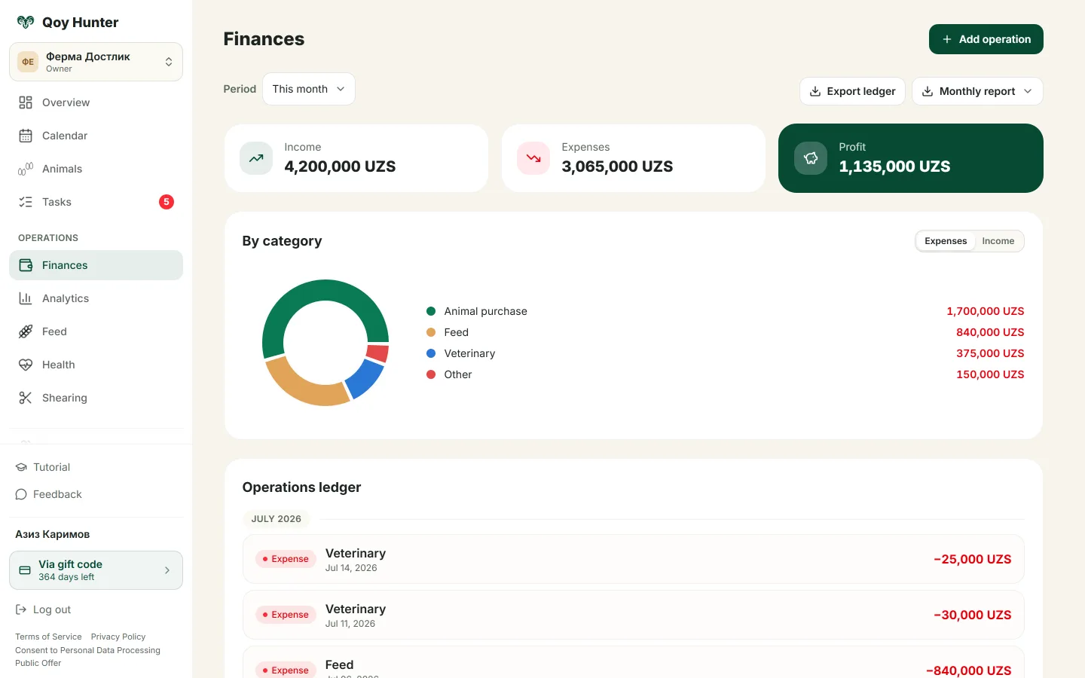The image size is (1085, 678).
Task: Click the Add operation button
Action: point(986,39)
